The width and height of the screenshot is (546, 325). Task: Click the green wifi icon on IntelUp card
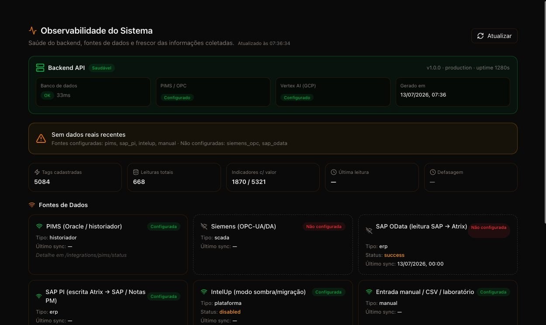click(x=204, y=292)
